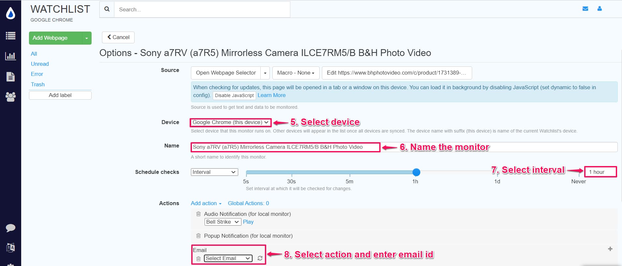Open the user account icon at top right

coord(599,9)
